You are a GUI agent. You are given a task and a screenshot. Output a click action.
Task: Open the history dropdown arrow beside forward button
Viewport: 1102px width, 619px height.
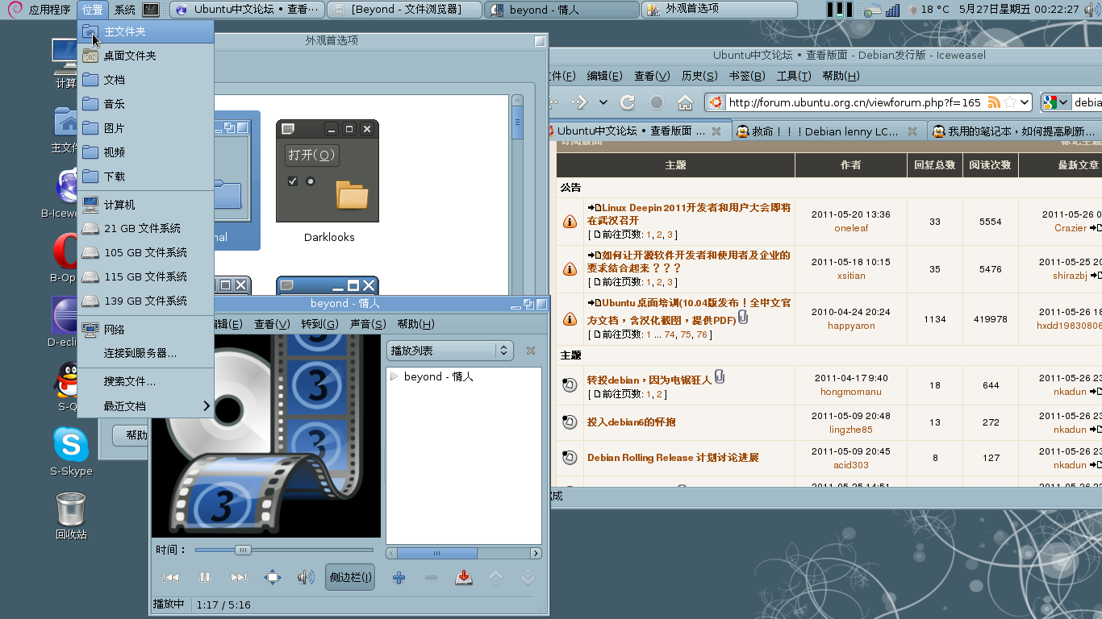tap(603, 102)
